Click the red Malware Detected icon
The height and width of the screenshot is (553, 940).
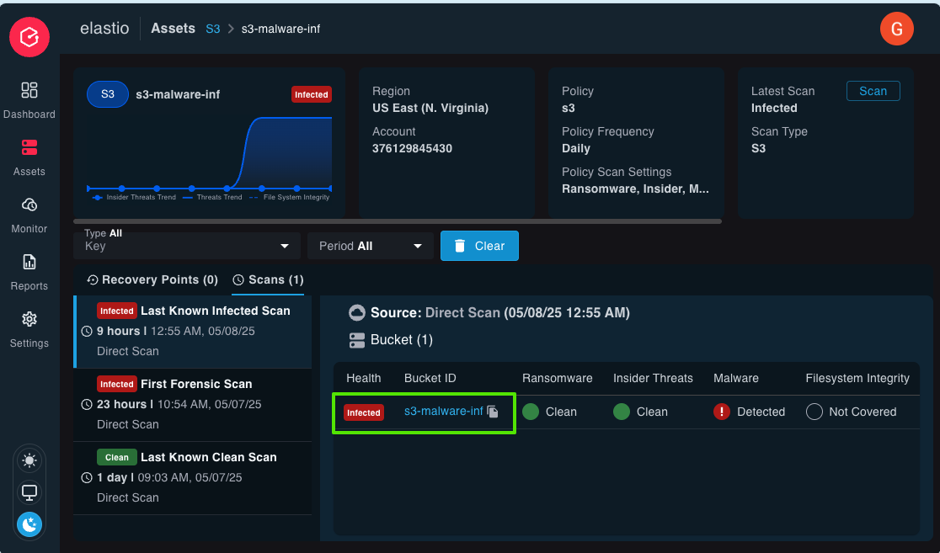[721, 412]
